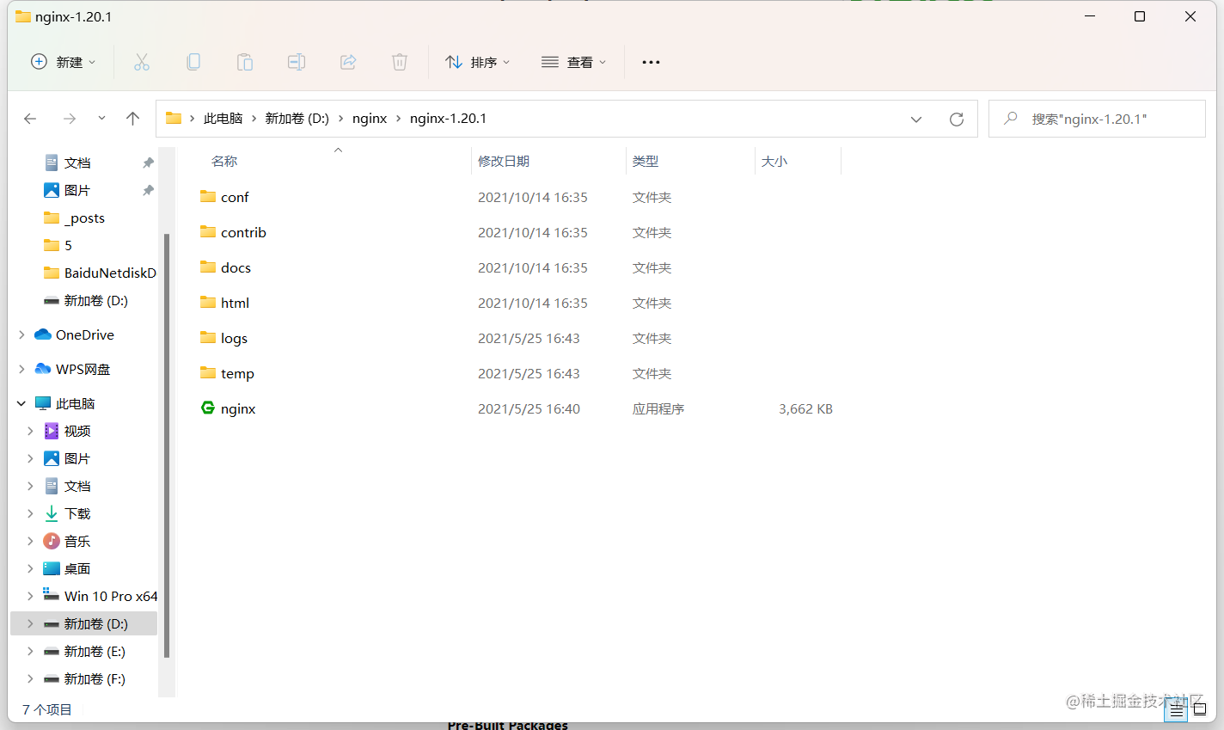Click the Paste clipboard icon

click(x=245, y=62)
